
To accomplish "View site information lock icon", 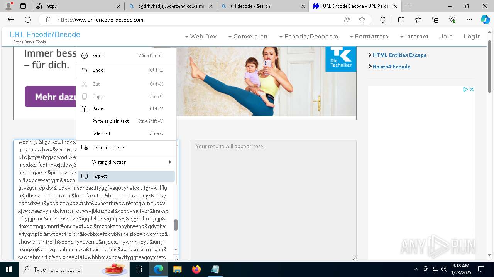I will 48,20.
